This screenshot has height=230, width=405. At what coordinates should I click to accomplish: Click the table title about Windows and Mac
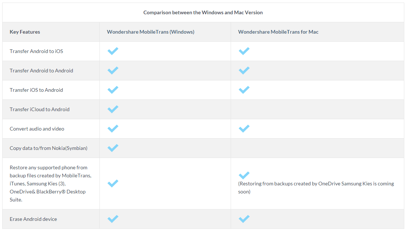[x=203, y=12]
